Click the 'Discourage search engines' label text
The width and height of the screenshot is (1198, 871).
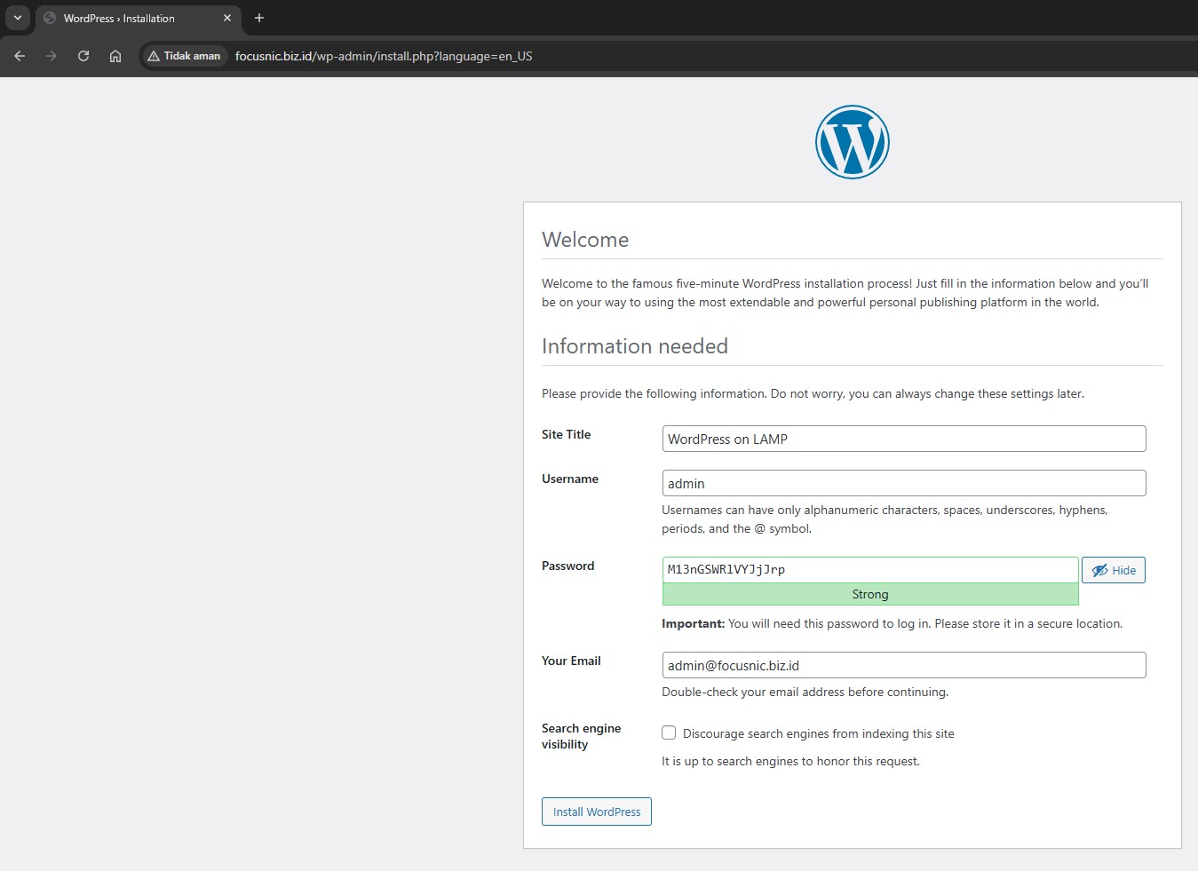pyautogui.click(x=818, y=733)
